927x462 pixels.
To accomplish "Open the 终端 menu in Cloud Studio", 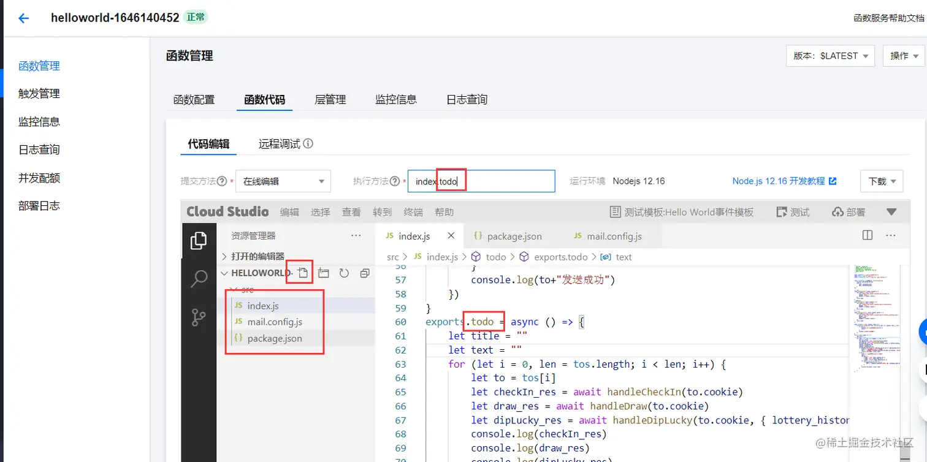I will pos(413,212).
